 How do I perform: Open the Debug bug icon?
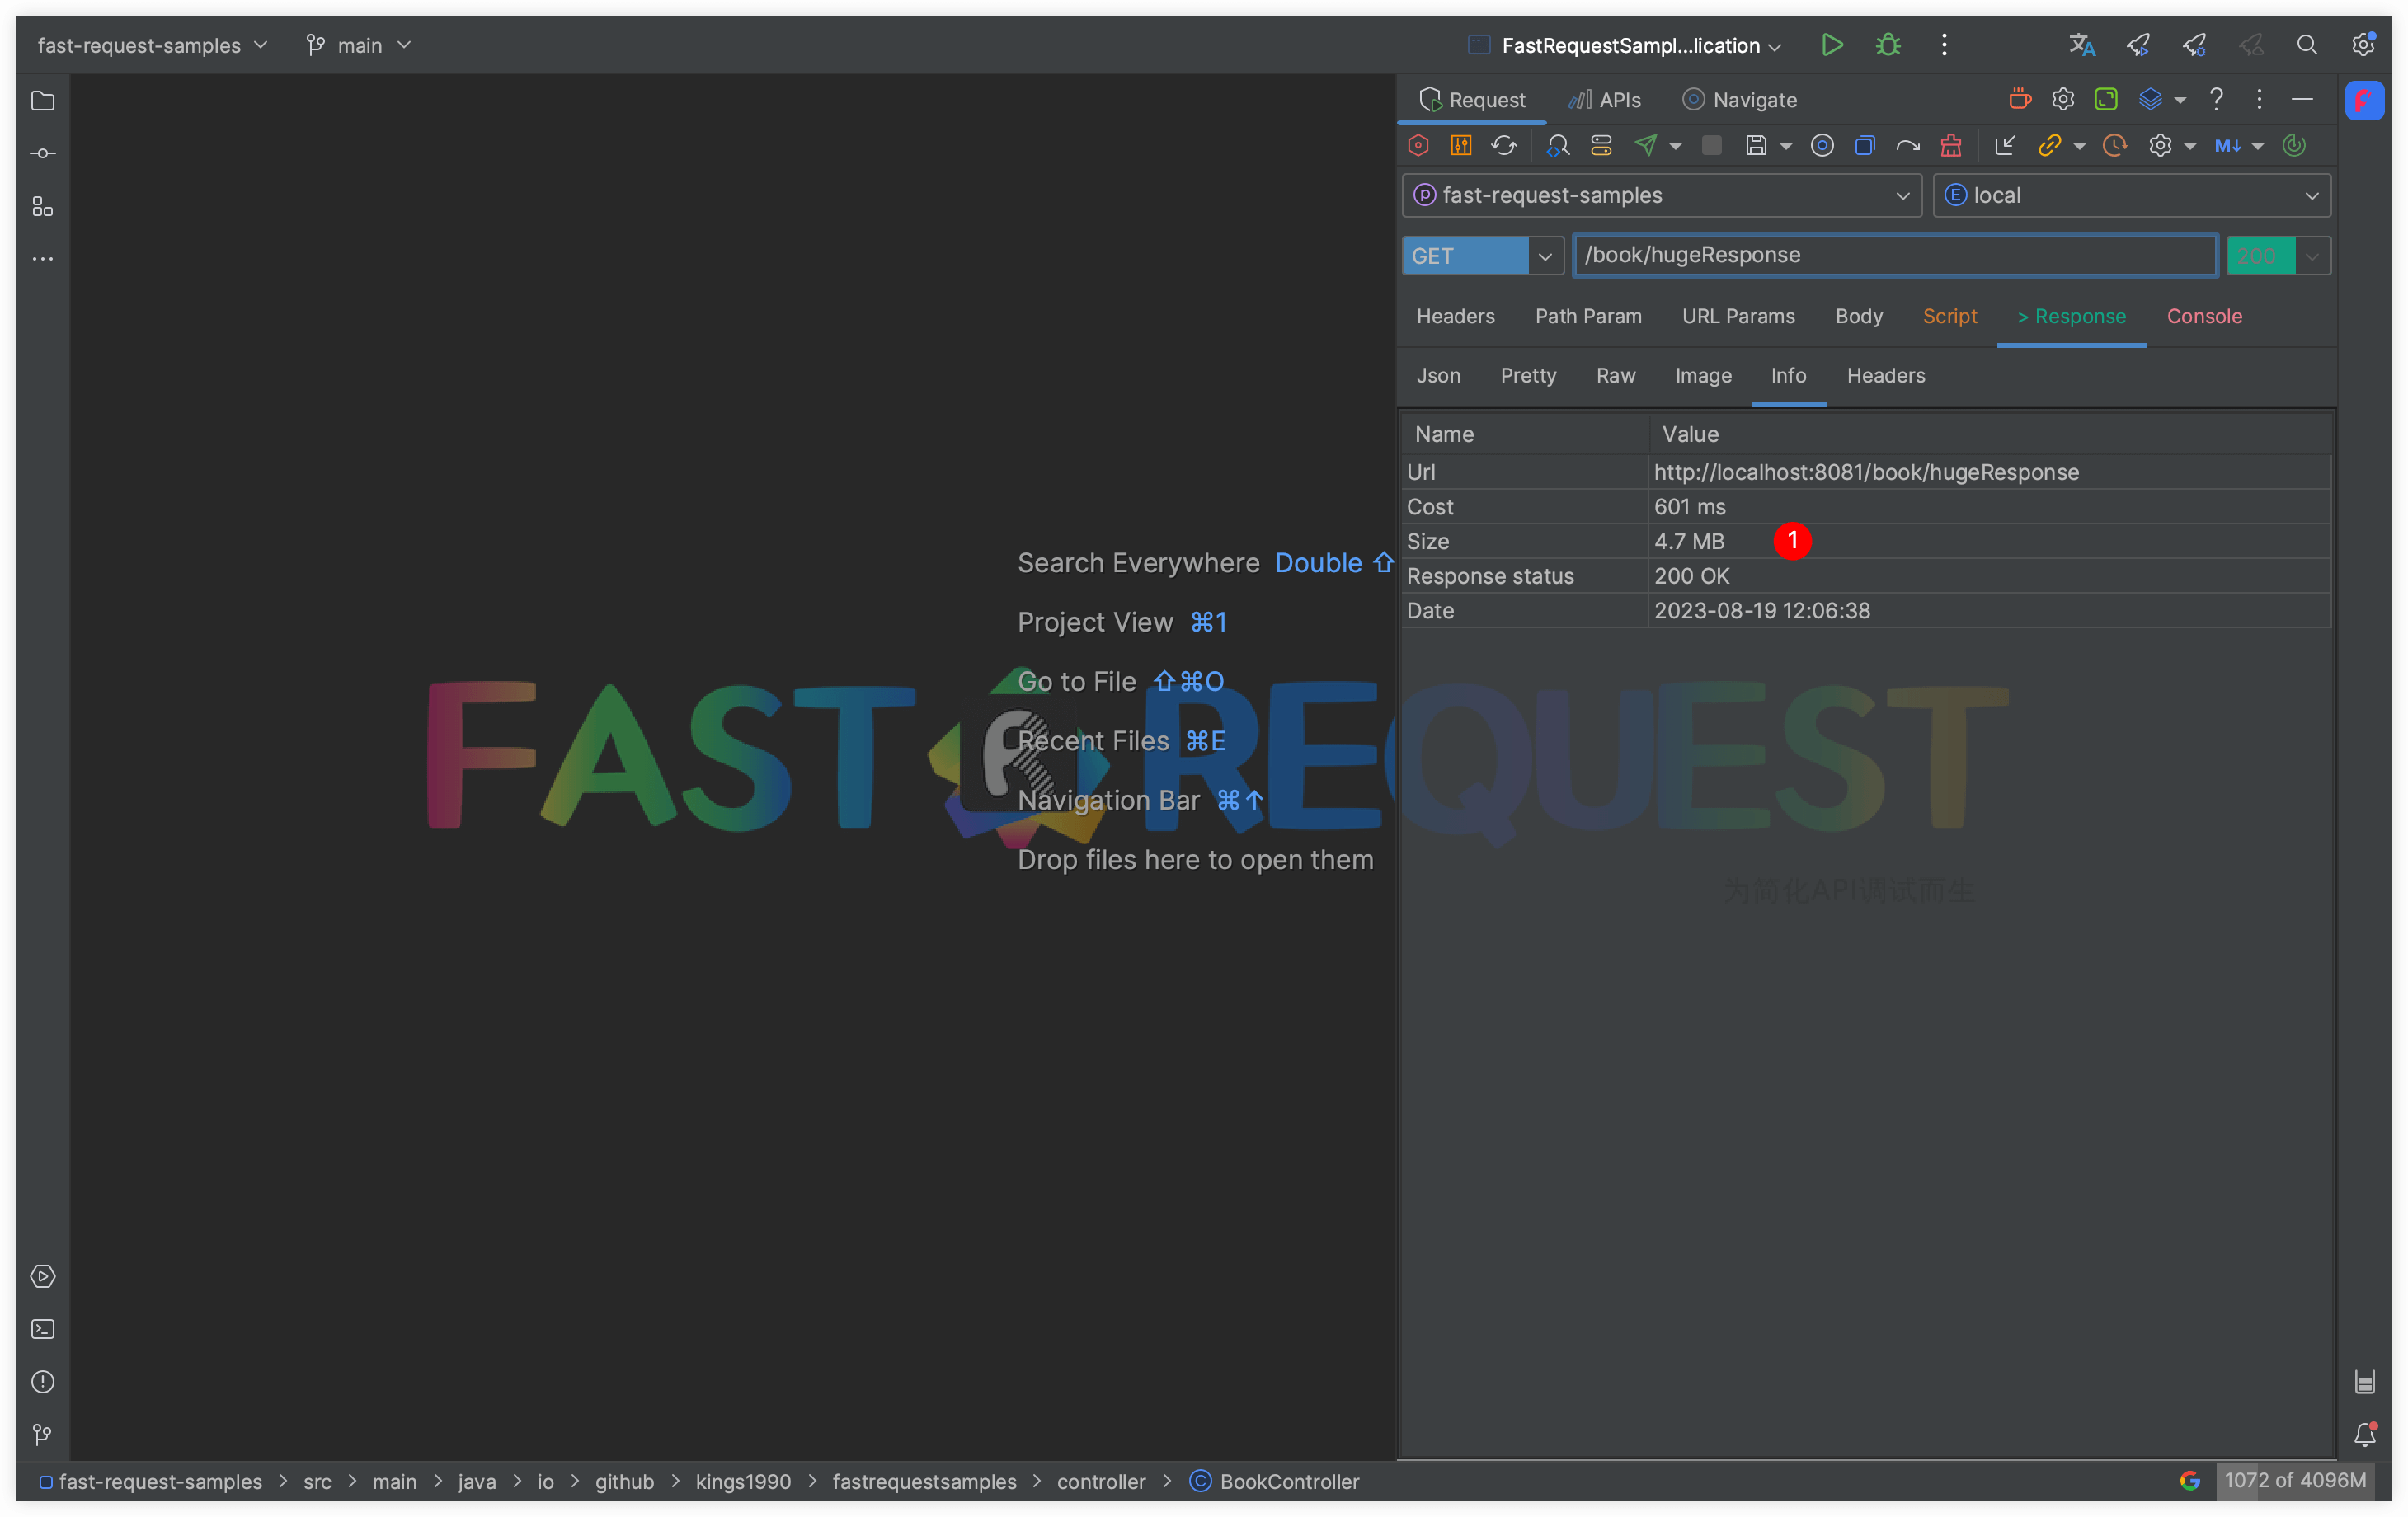1887,45
